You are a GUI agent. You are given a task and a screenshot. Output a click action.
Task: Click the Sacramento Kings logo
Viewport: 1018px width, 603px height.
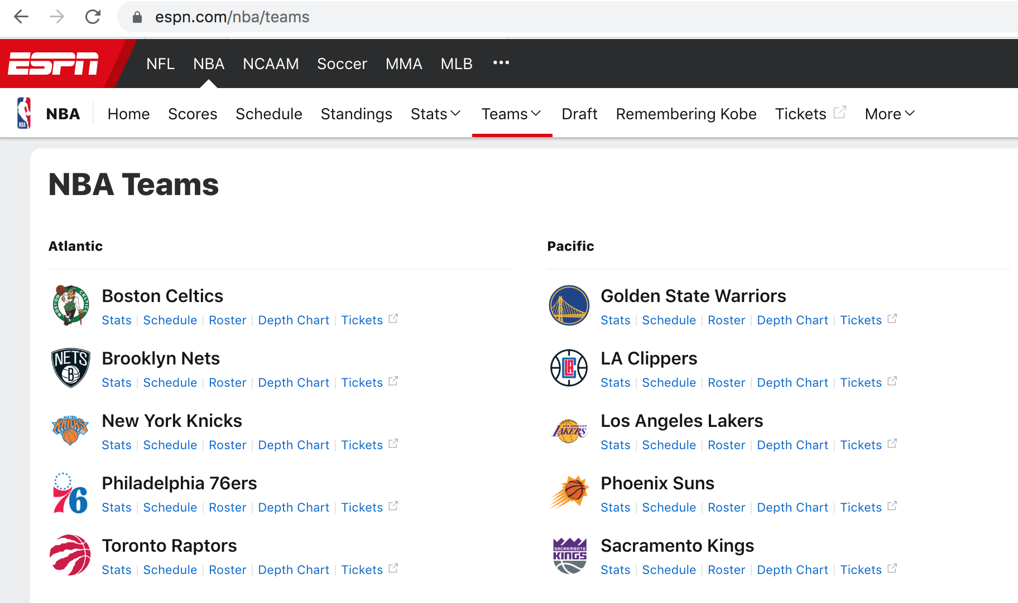[x=570, y=556]
